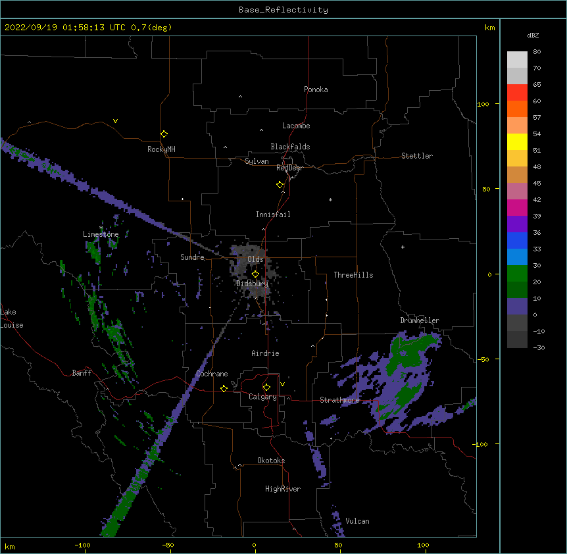Viewport: 567px width, 554px height.
Task: Click the yellow diamond marker near RockyMH
Action: pos(164,134)
